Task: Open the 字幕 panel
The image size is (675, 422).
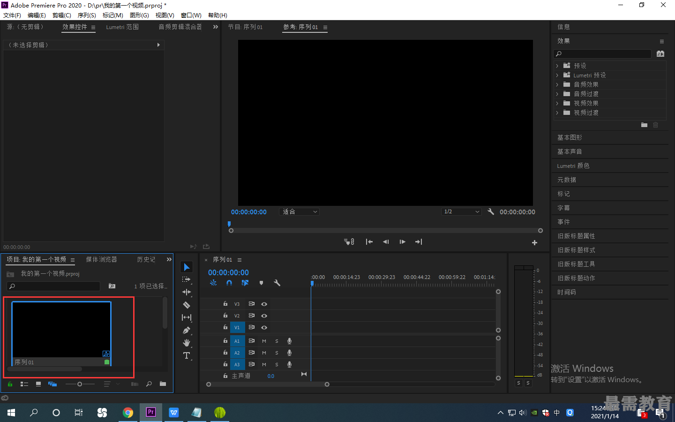Action: [563, 208]
